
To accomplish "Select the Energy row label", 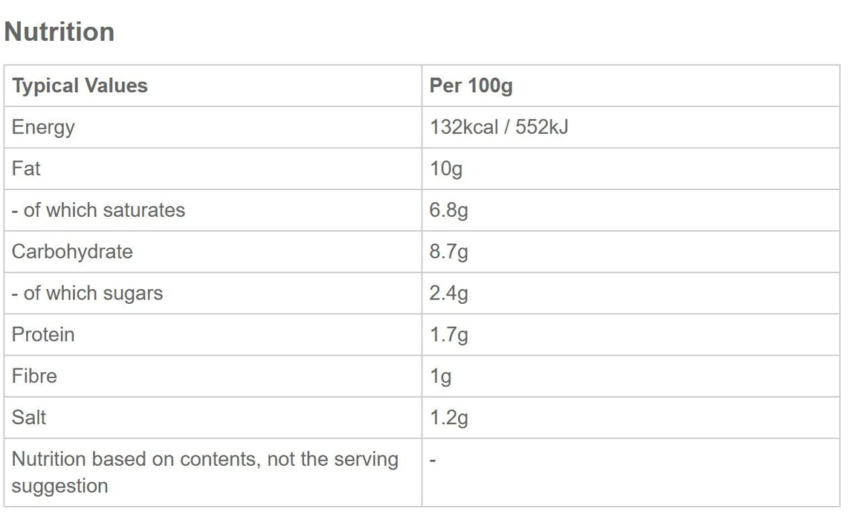I will pos(43,127).
